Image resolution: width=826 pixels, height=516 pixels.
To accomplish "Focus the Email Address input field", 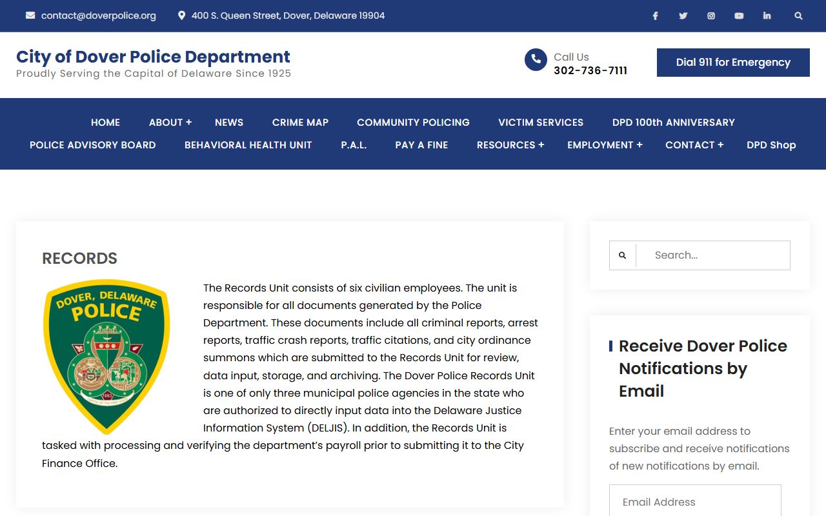I will coord(695,501).
